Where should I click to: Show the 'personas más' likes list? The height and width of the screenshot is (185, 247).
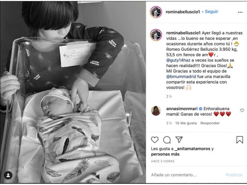(x=165, y=154)
